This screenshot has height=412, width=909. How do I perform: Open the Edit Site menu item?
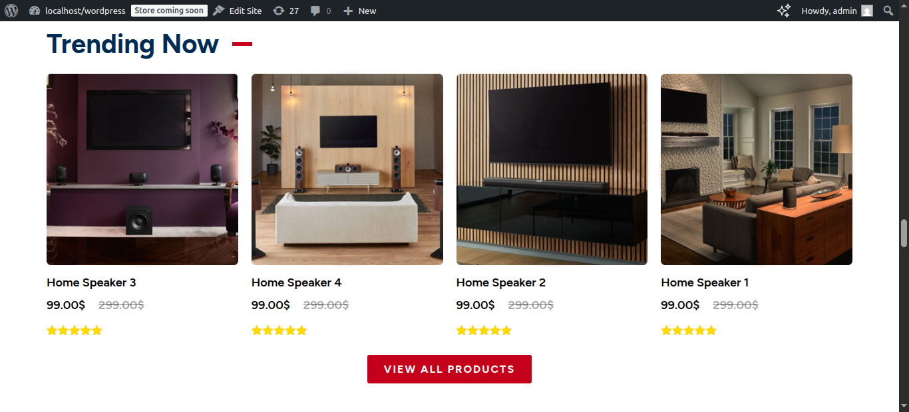pos(237,11)
